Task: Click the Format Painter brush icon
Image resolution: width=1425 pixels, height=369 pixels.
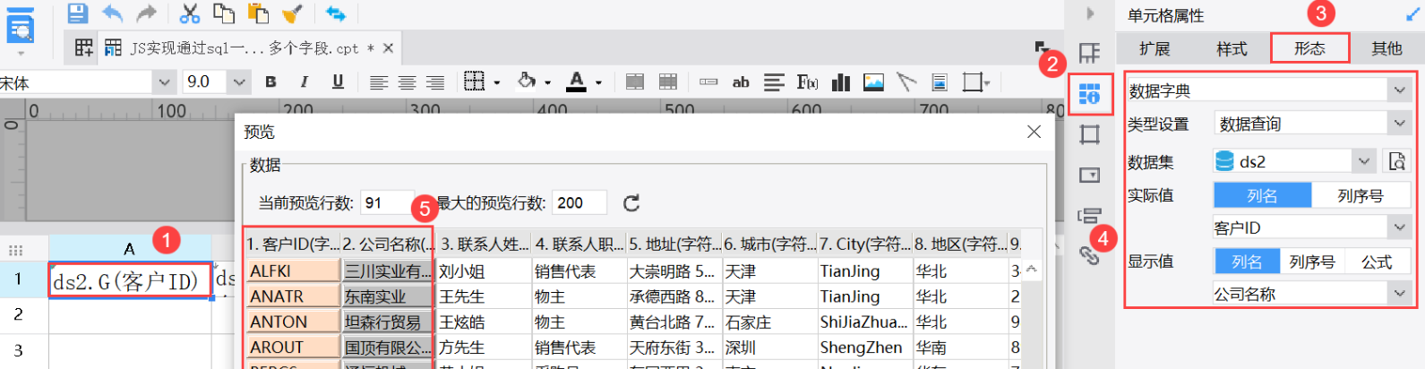Action: (292, 13)
